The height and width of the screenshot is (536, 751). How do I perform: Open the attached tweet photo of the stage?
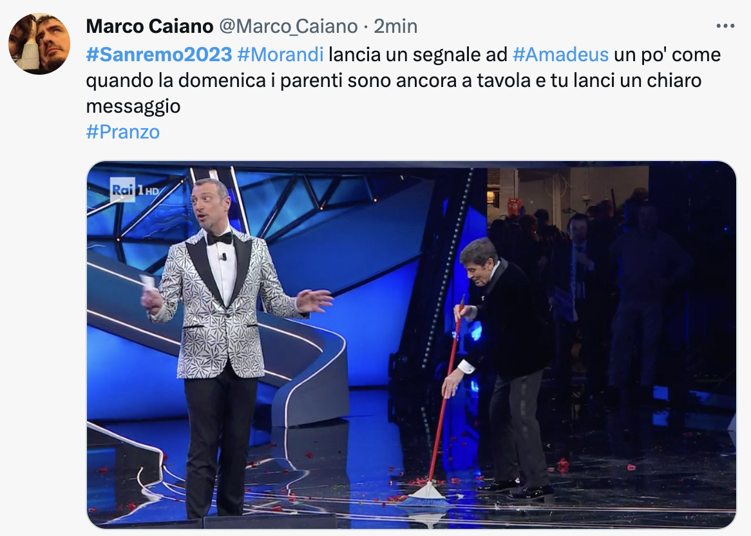coord(412,345)
